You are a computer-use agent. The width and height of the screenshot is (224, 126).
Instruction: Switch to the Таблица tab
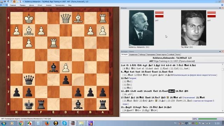click(142, 55)
